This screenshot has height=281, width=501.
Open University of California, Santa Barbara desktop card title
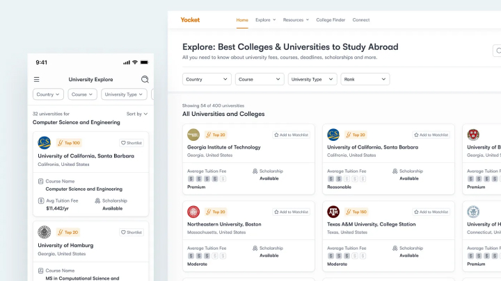point(372,147)
